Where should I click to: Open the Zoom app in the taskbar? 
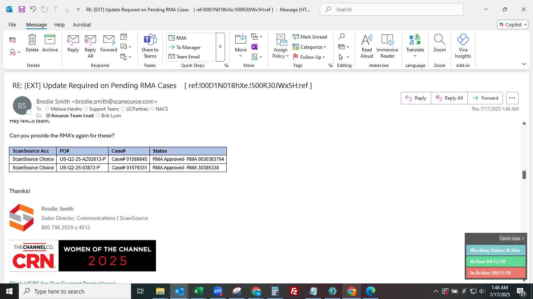218,291
